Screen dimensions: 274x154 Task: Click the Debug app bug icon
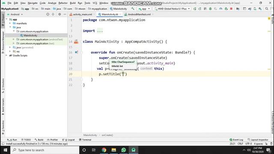tap(210, 9)
